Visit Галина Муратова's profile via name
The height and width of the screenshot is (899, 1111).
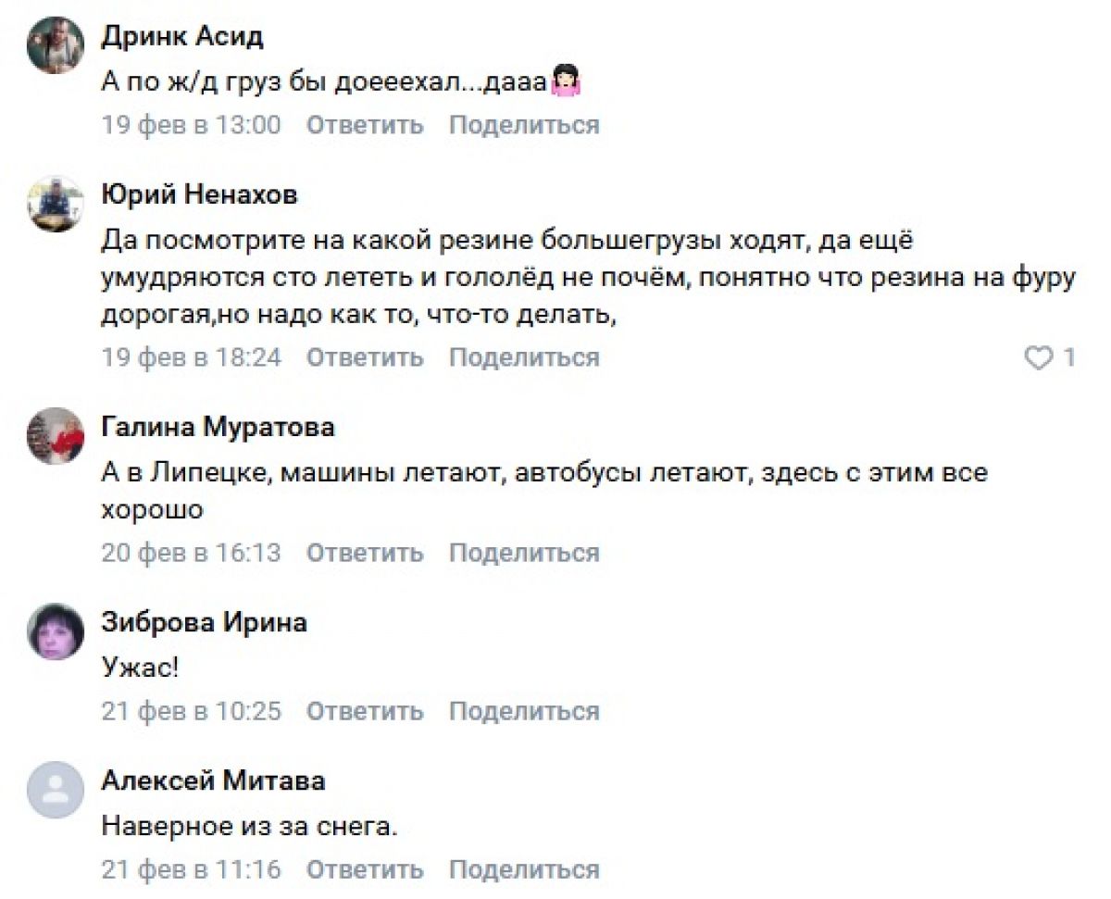coord(218,428)
